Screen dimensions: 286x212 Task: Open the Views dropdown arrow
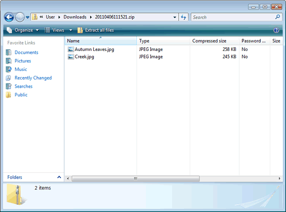point(71,30)
